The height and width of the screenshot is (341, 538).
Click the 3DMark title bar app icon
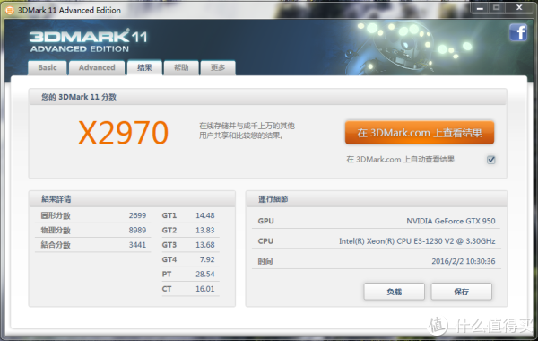(x=10, y=10)
